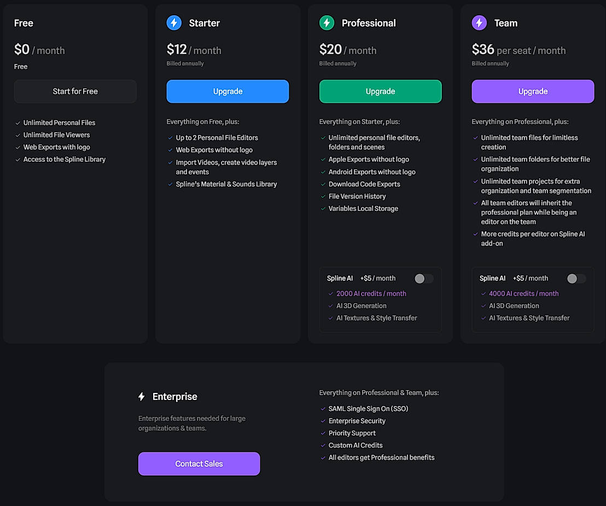Click the Professional plan title

369,23
